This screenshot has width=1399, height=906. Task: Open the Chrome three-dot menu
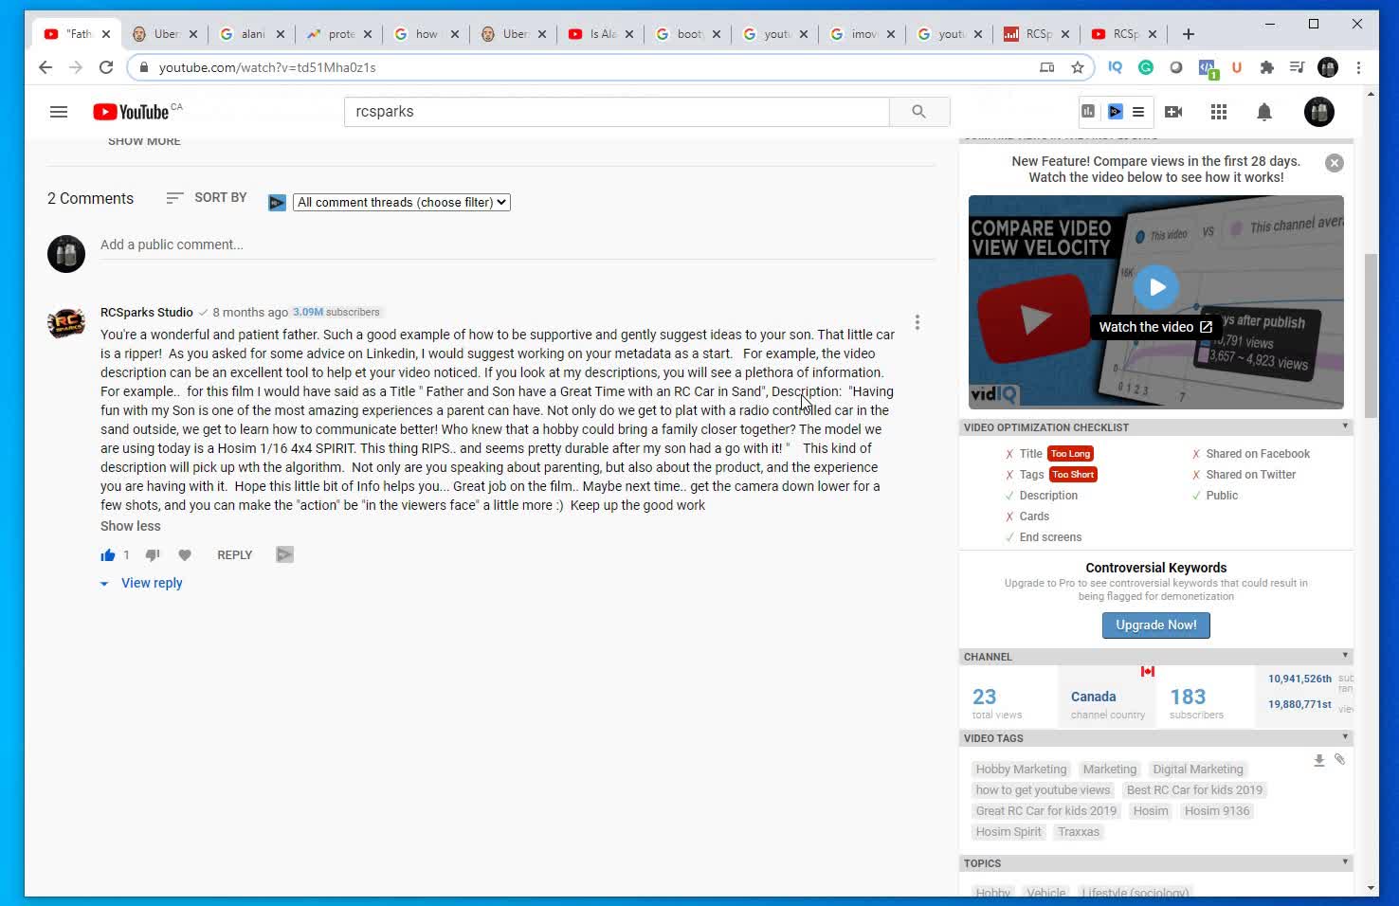click(1358, 67)
